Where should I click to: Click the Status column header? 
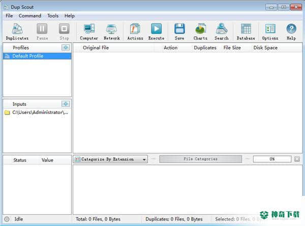20,160
